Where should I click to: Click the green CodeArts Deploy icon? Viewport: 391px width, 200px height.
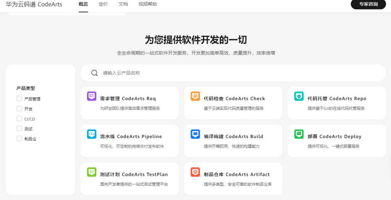(x=299, y=134)
